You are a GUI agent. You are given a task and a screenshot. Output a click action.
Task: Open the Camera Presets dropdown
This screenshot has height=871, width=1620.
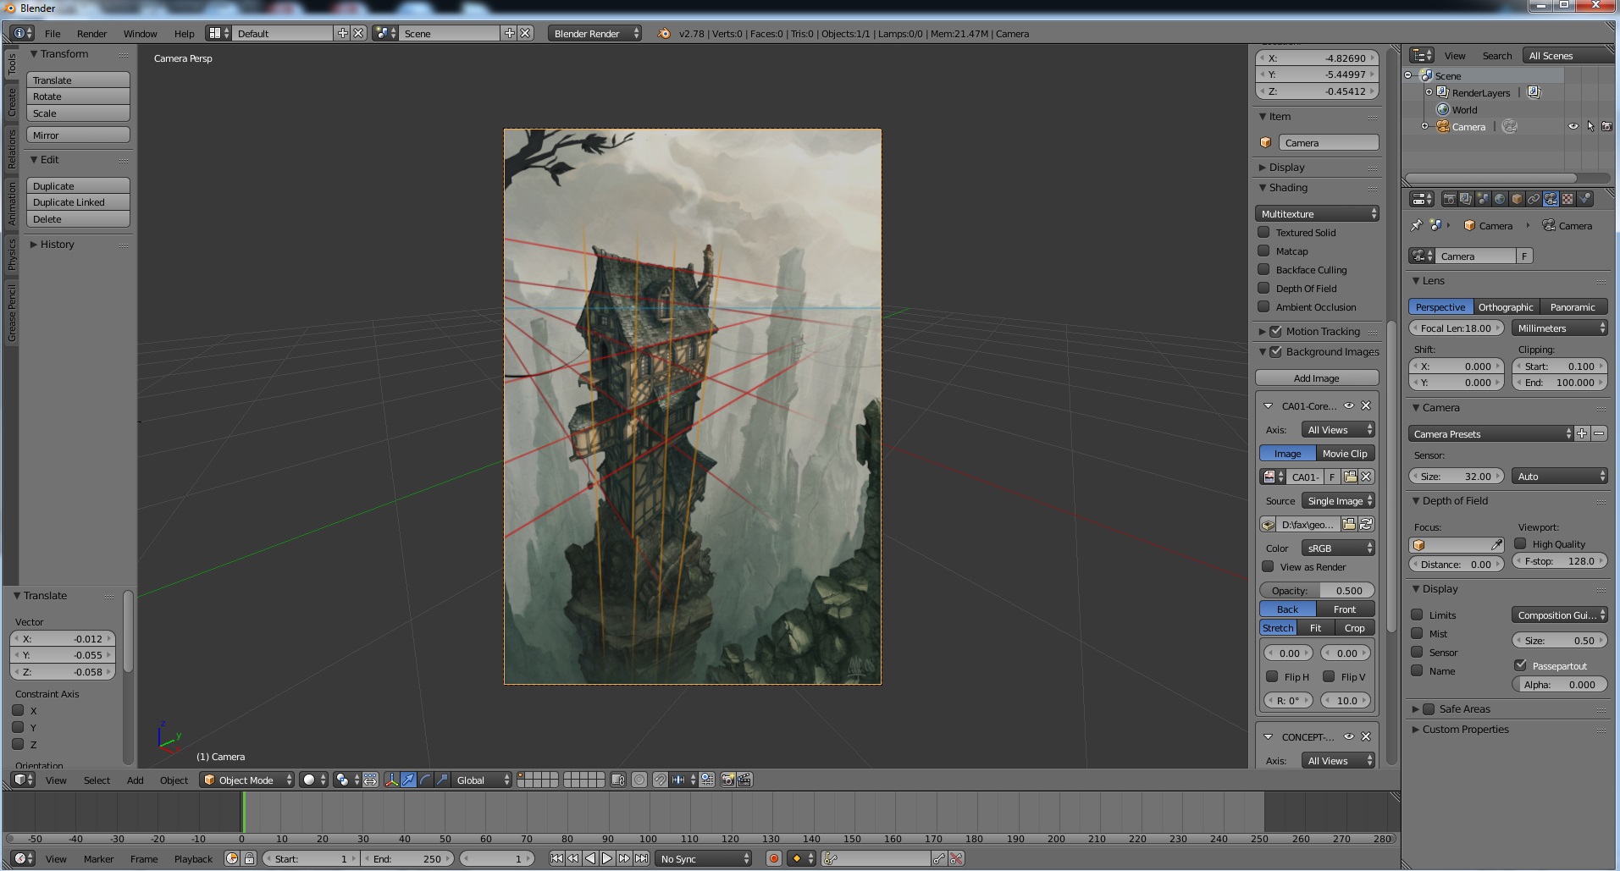[1490, 433]
